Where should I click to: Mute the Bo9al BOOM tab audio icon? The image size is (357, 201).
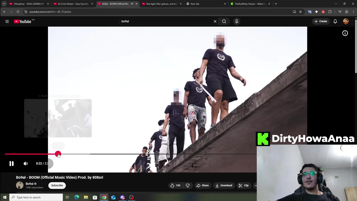(x=132, y=4)
